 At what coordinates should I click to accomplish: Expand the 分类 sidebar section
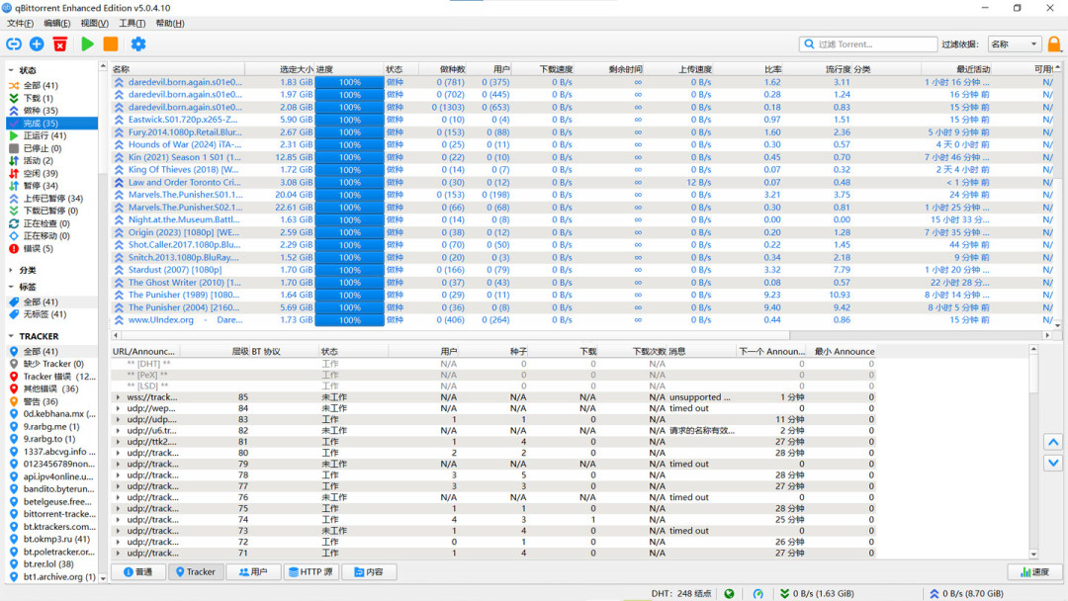click(x=11, y=270)
